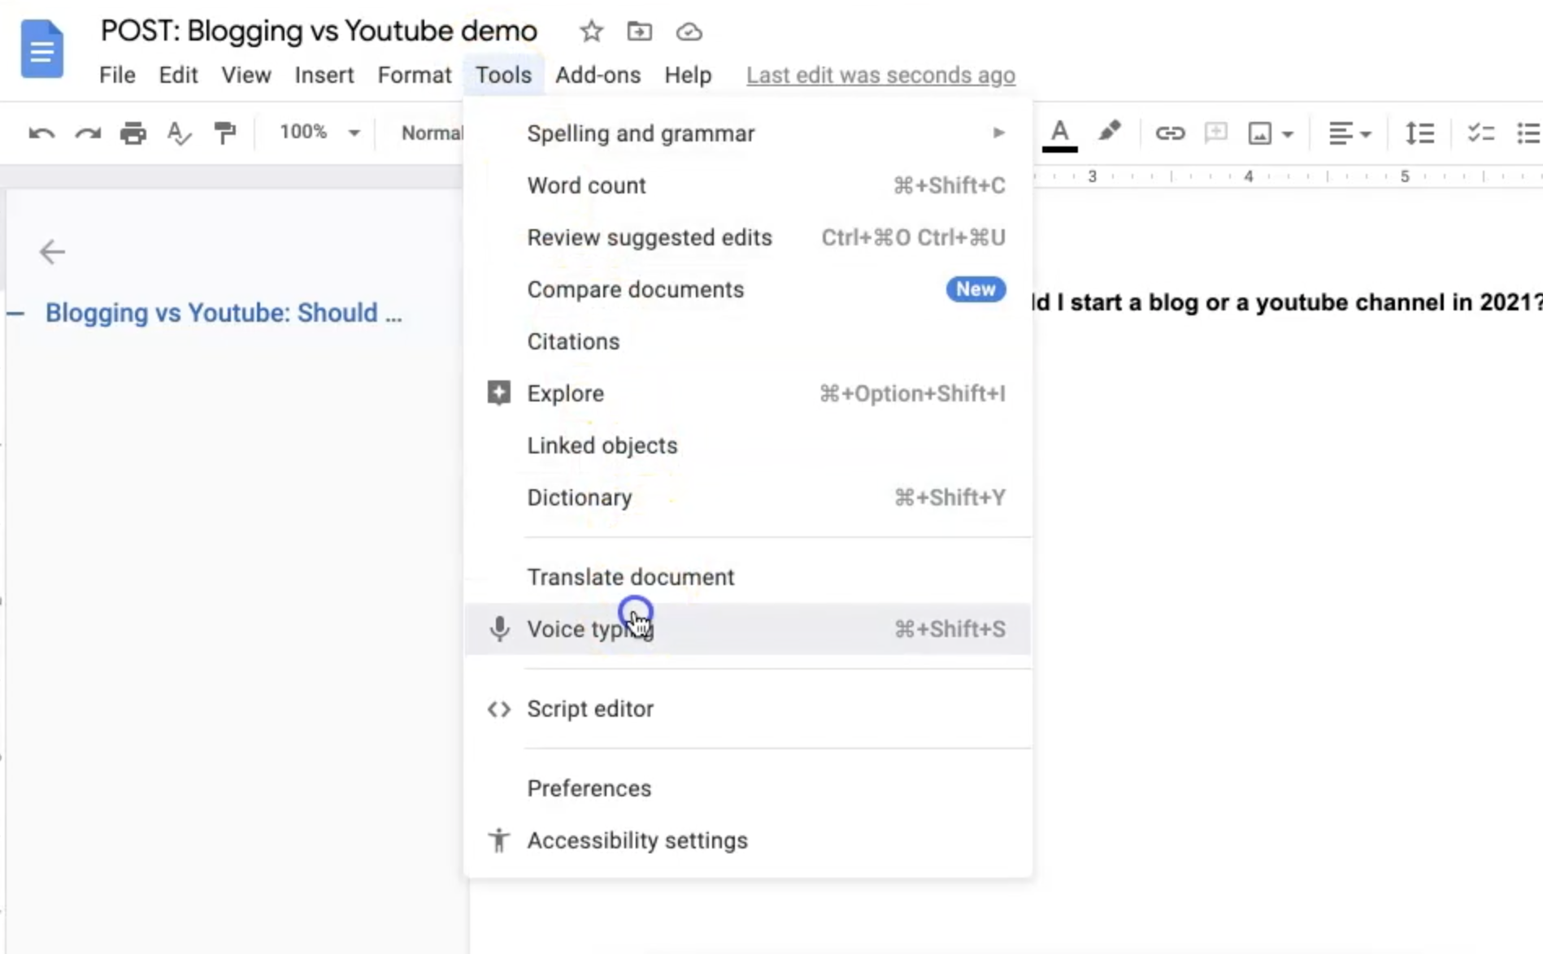Jump to 'Blogging vs Youtube: Should ...' outline heading
This screenshot has height=954, width=1543.
tap(224, 313)
